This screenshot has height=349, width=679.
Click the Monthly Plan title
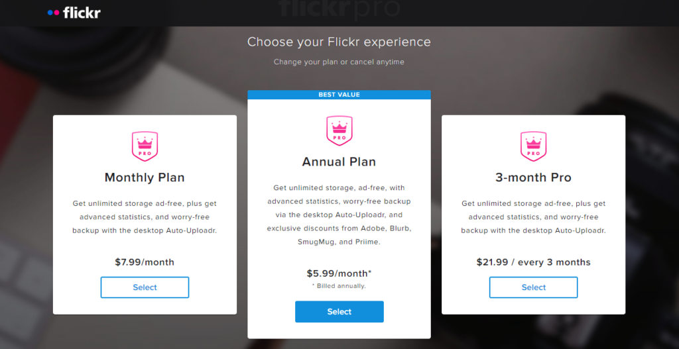[x=145, y=177]
